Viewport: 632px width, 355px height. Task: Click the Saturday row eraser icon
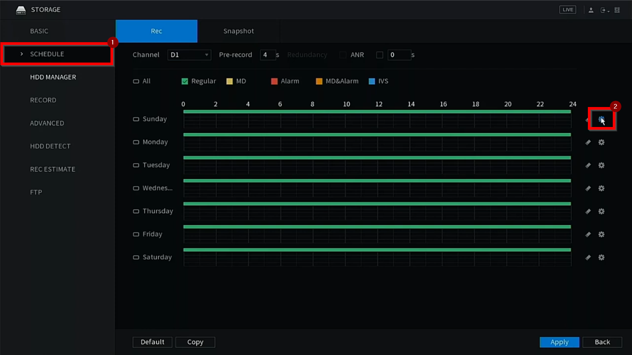pos(588,257)
